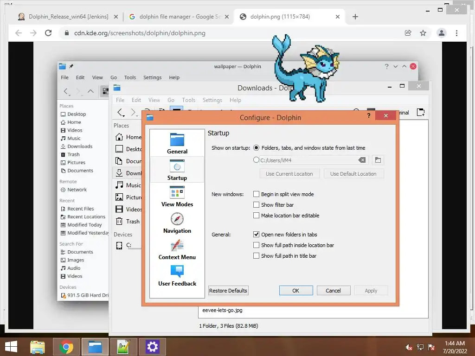Open the Navigation settings page
475x356 pixels.
pos(177,223)
